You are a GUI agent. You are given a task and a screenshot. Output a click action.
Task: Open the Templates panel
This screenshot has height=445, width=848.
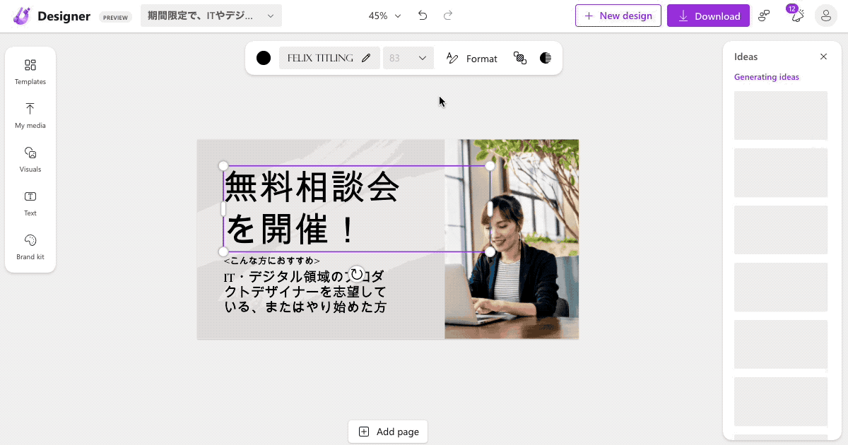(x=30, y=71)
